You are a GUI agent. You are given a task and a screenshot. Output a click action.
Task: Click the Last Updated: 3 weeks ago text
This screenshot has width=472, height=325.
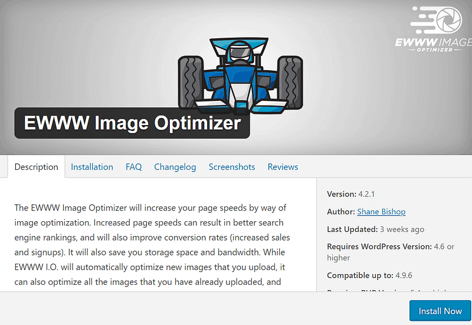tap(375, 229)
